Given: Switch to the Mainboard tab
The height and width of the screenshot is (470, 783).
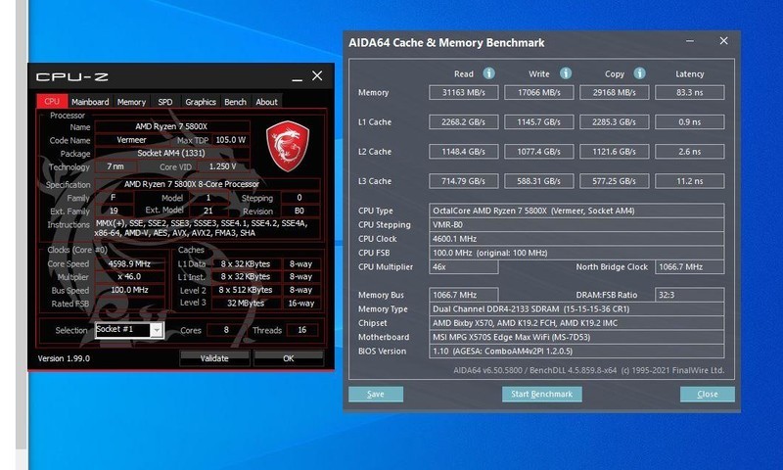Looking at the screenshot, I should (90, 102).
